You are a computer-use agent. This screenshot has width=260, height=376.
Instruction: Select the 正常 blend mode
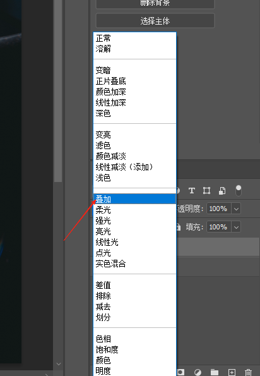135,38
